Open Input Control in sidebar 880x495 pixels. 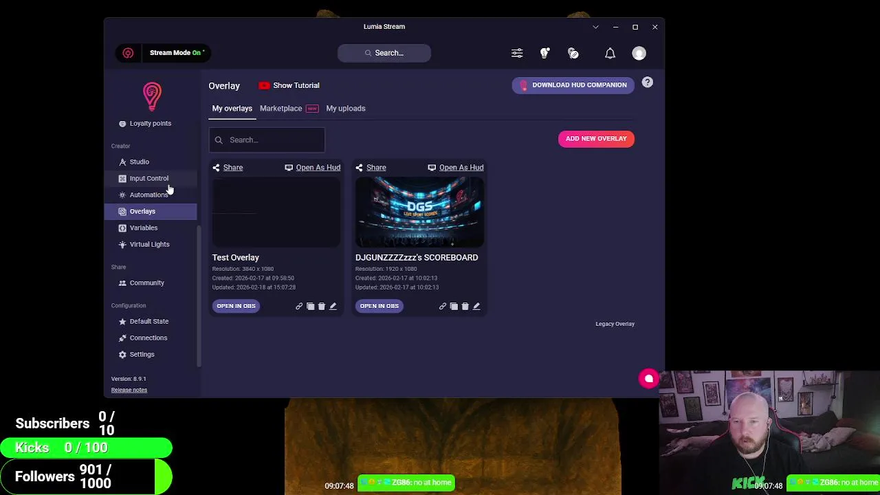[x=151, y=179]
